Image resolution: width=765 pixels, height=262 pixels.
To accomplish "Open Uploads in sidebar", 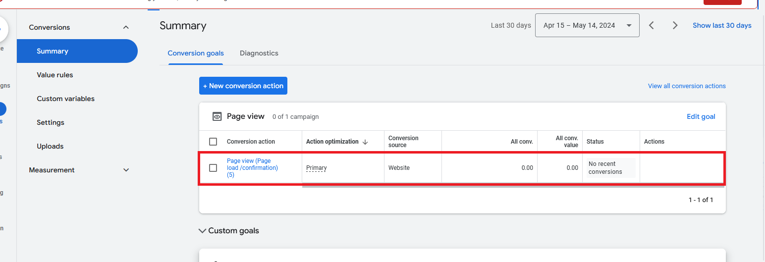I will click(x=50, y=146).
